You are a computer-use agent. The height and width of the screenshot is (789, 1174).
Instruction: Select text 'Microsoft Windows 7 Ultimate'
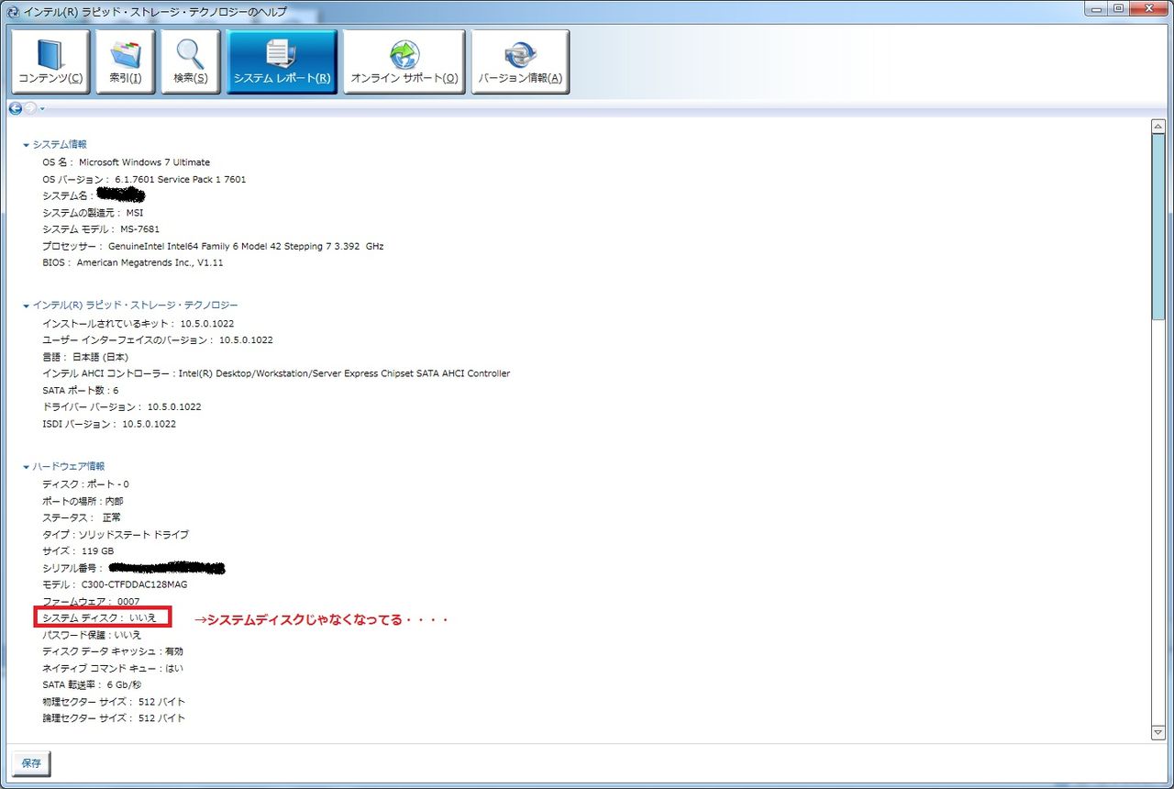(x=144, y=162)
